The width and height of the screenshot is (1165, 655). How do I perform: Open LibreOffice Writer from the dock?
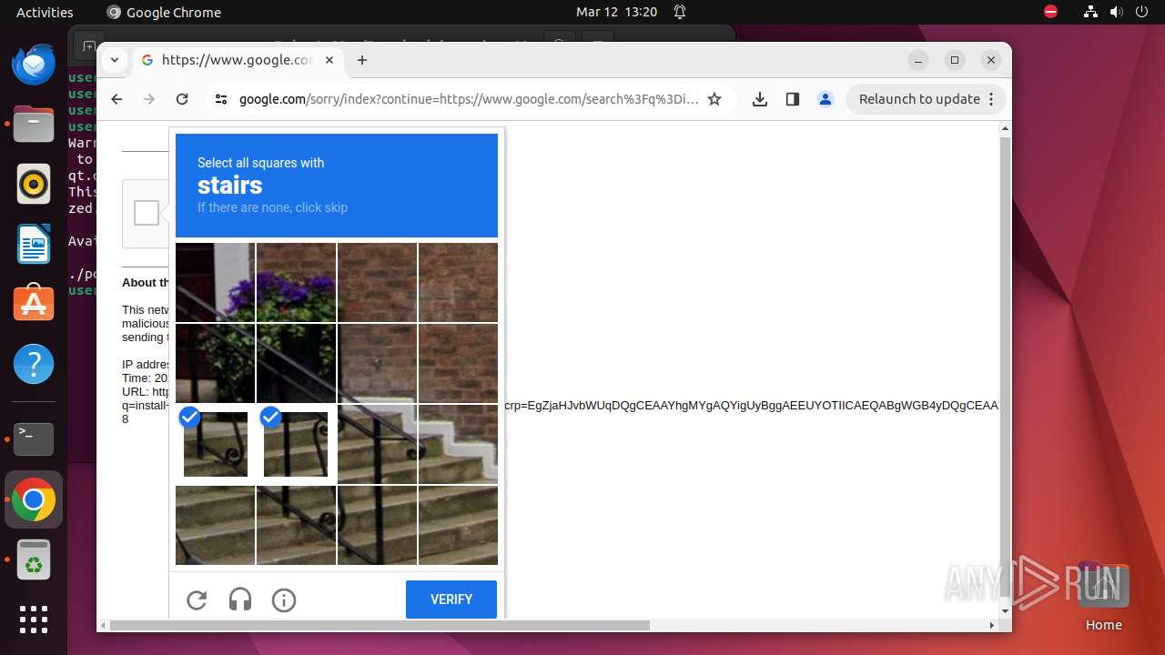click(x=34, y=244)
